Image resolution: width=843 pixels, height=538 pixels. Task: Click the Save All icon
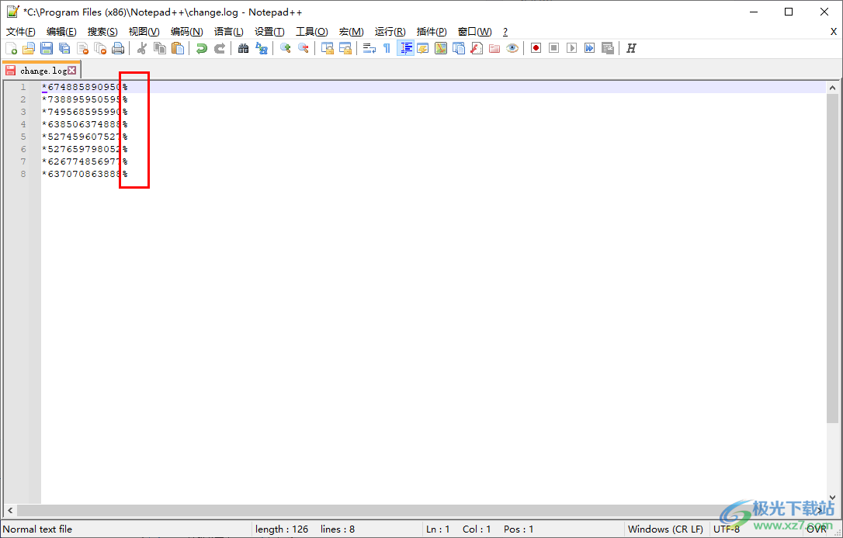64,48
